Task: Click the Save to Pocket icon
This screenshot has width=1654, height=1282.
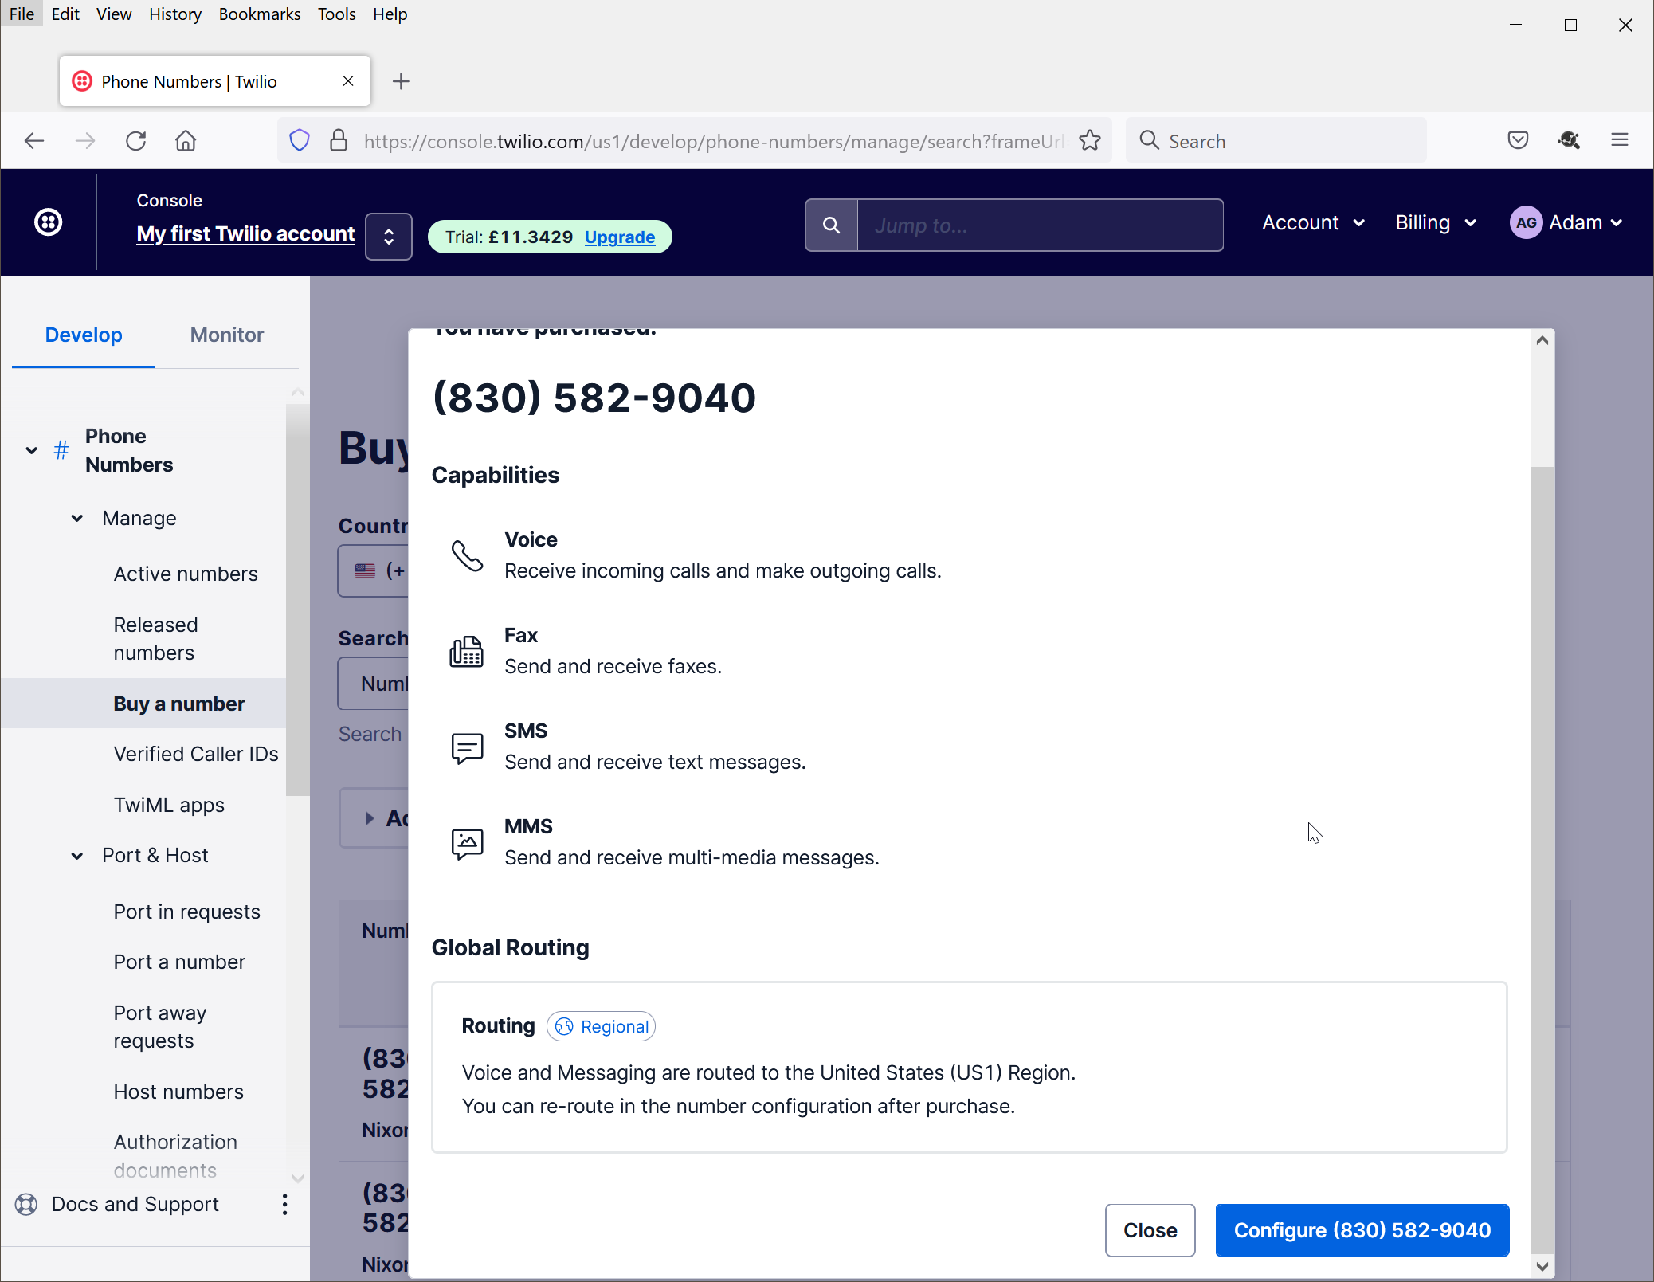Action: point(1518,141)
